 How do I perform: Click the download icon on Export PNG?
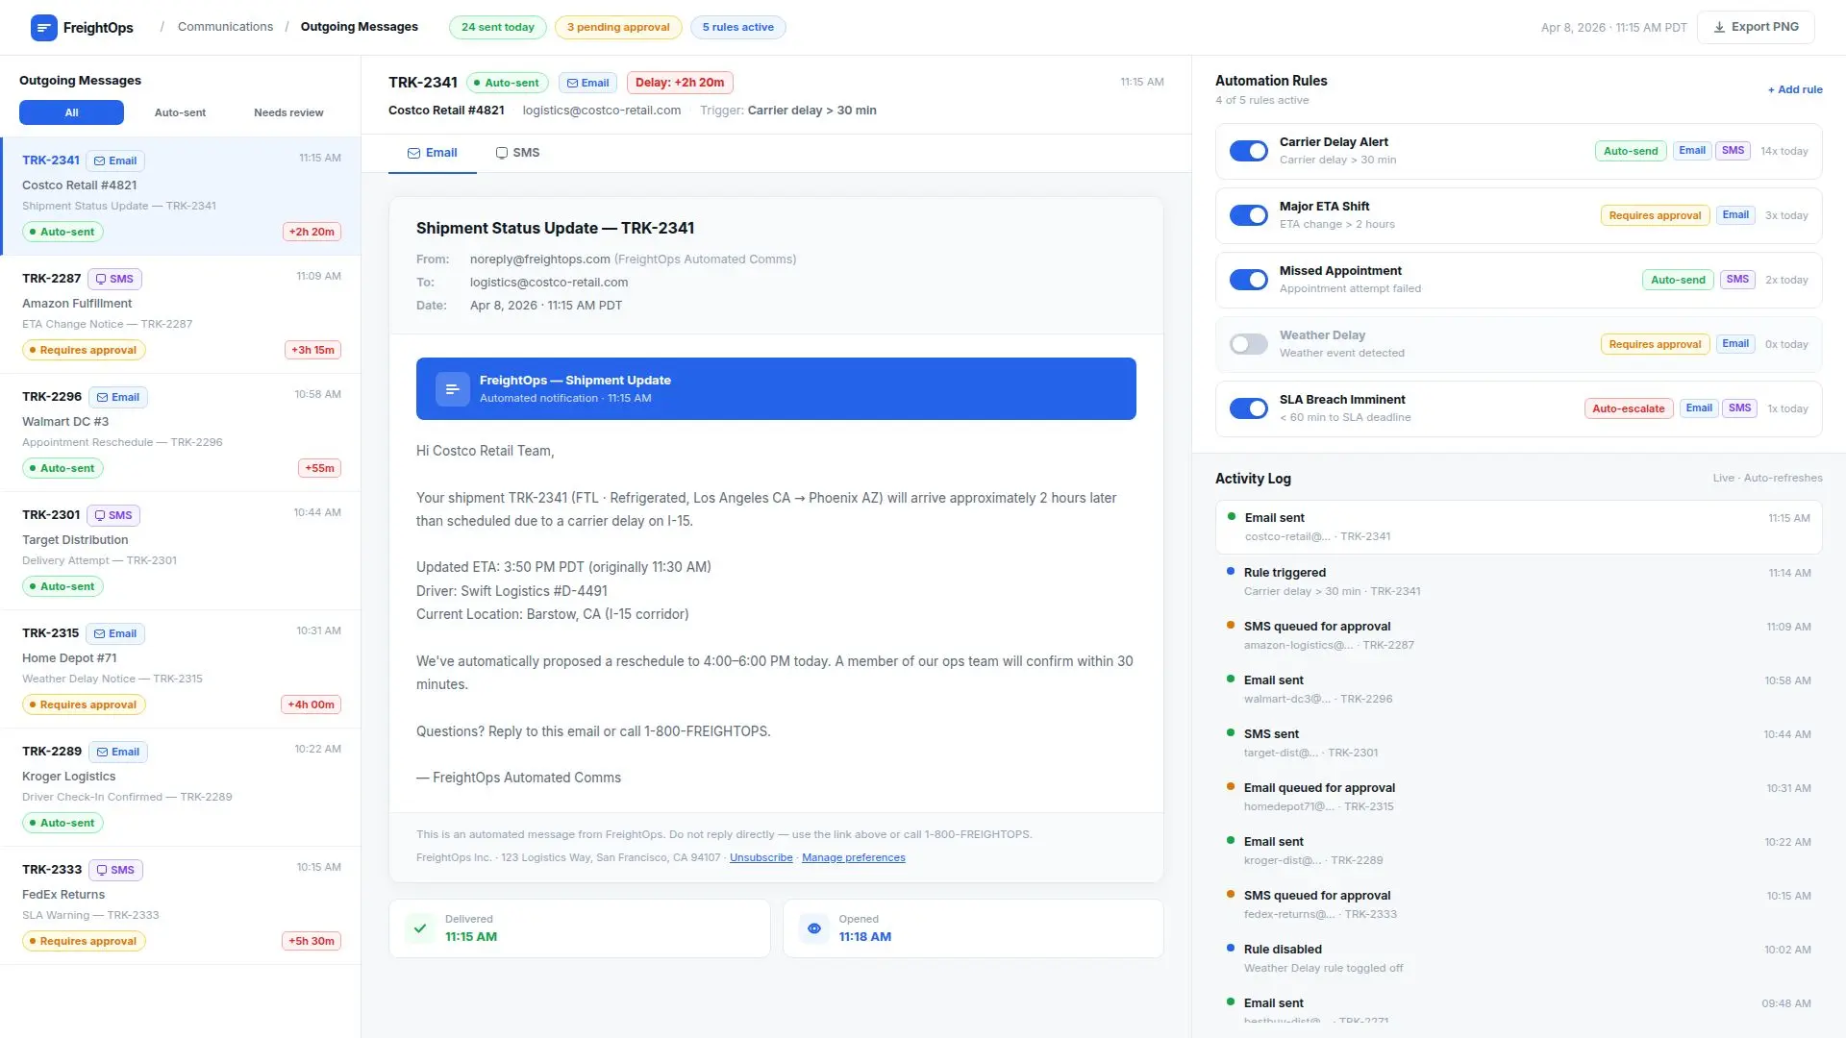(x=1719, y=27)
